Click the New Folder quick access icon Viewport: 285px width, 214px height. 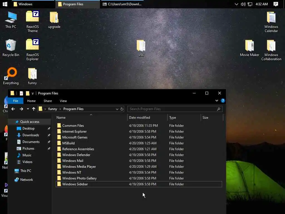[x=28, y=93]
